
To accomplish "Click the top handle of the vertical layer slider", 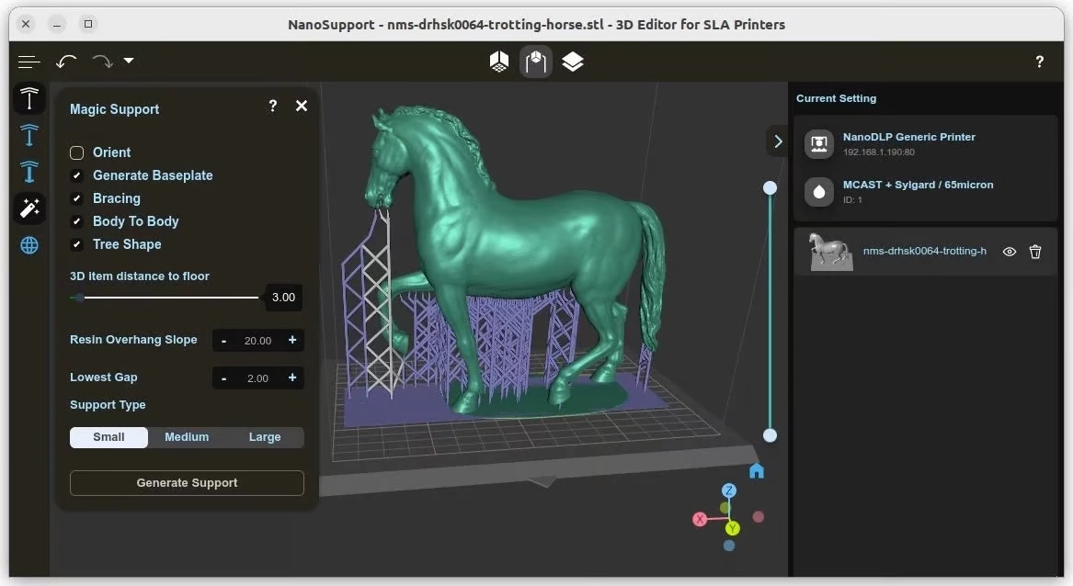I will (x=770, y=188).
